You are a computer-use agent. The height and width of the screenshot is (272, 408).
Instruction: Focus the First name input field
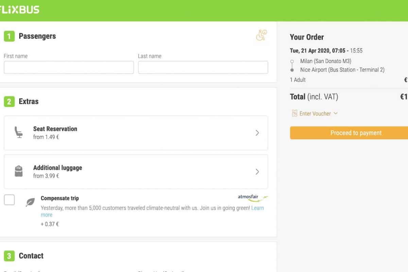click(69, 67)
